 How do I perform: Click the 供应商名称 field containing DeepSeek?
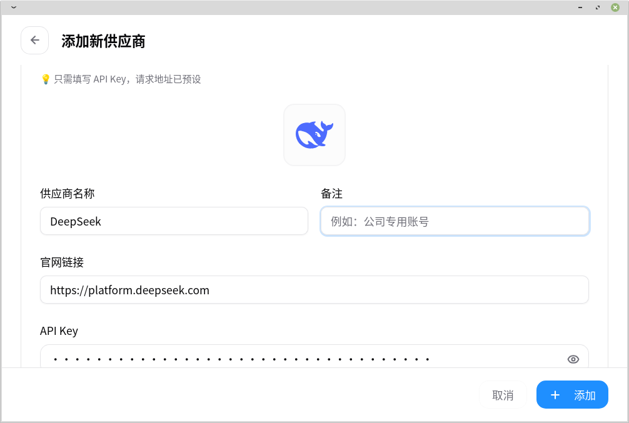(x=174, y=221)
